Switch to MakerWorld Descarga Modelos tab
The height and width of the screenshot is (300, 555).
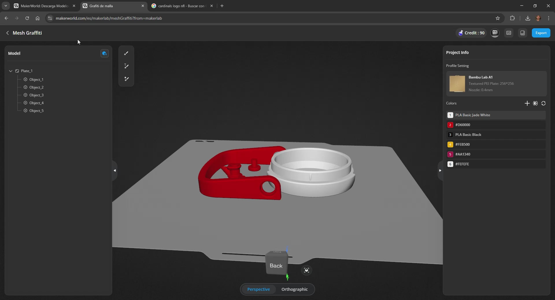tap(44, 6)
